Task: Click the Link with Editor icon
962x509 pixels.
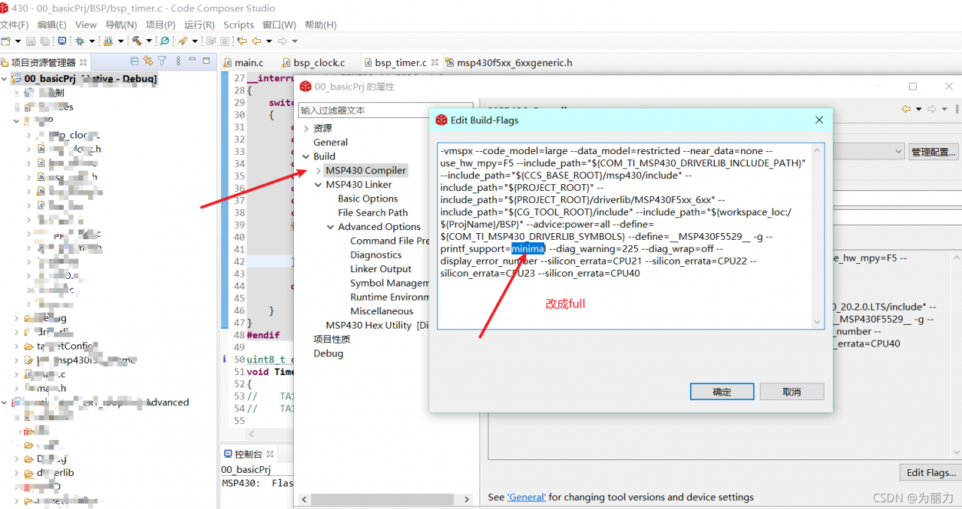Action: 148,61
